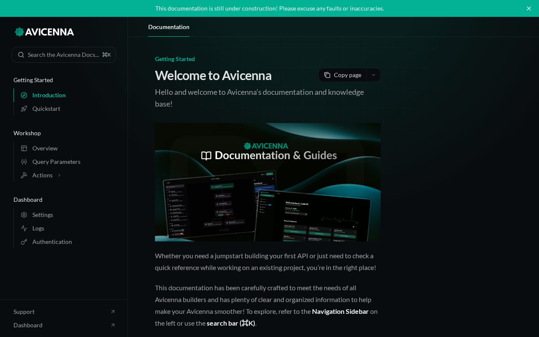Expand the Actions submenu chevron
The height and width of the screenshot is (337, 539).
pos(59,175)
